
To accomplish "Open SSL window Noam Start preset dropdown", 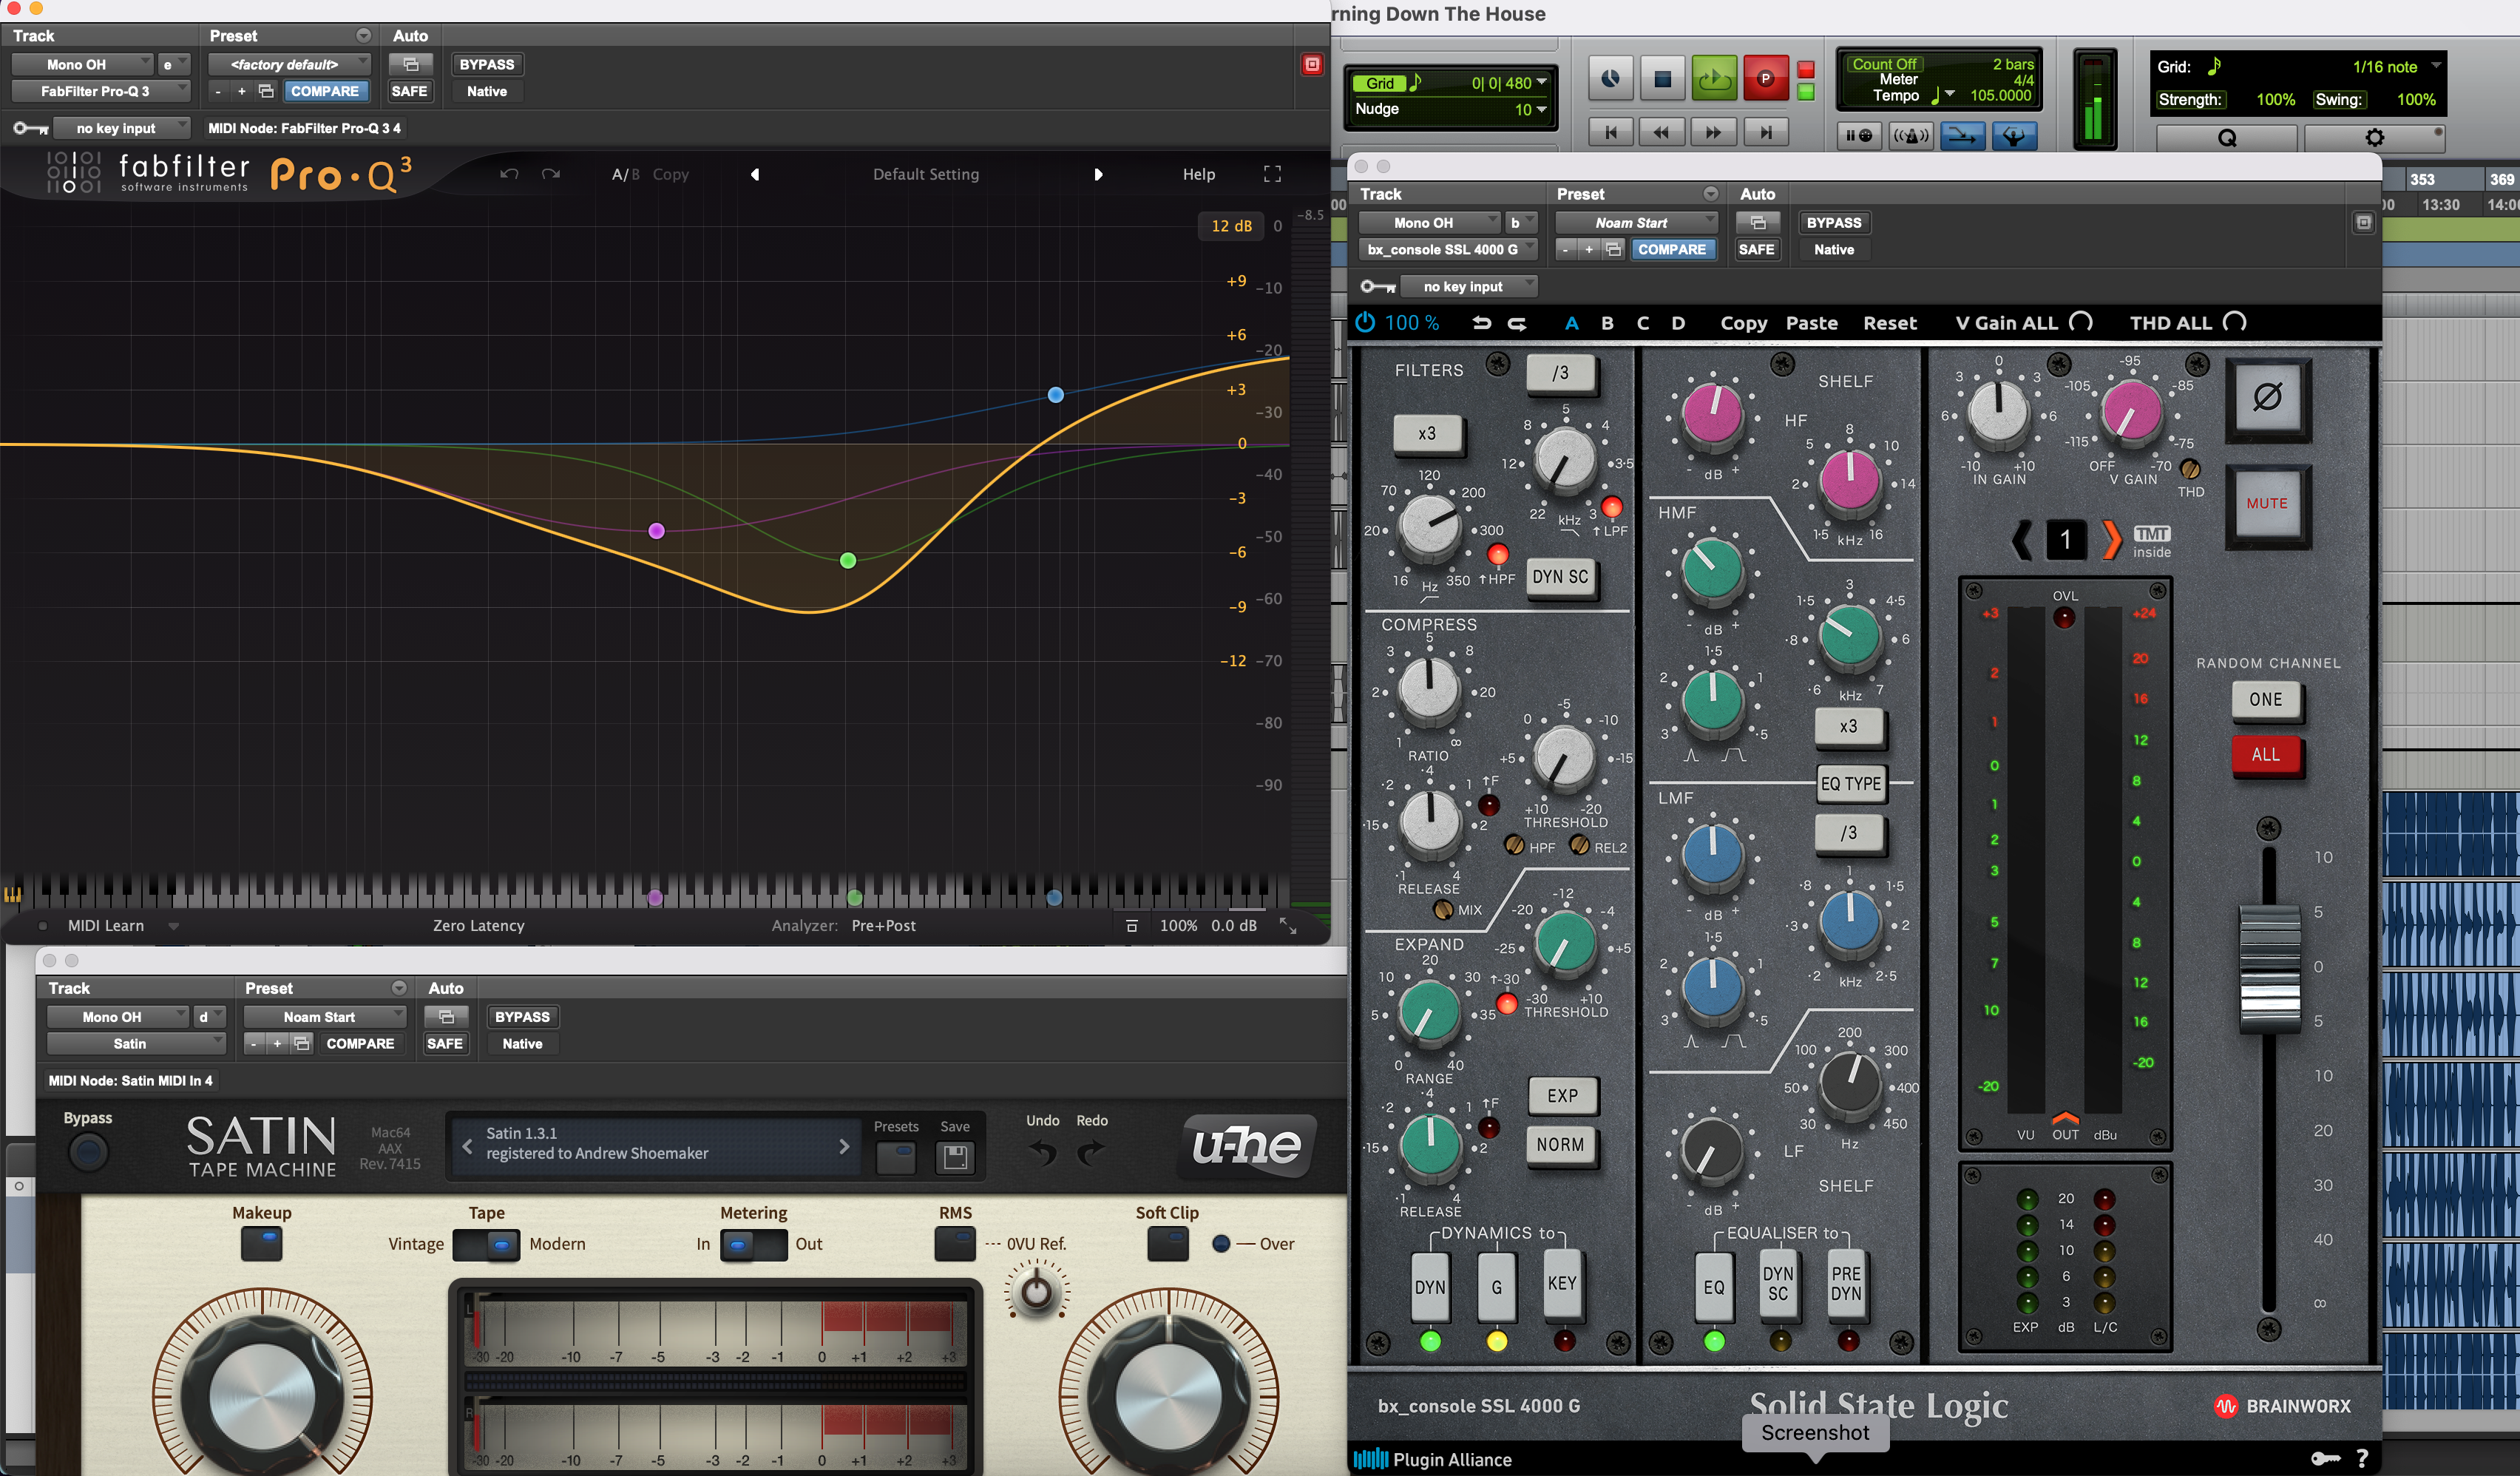I will pyautogui.click(x=1636, y=223).
